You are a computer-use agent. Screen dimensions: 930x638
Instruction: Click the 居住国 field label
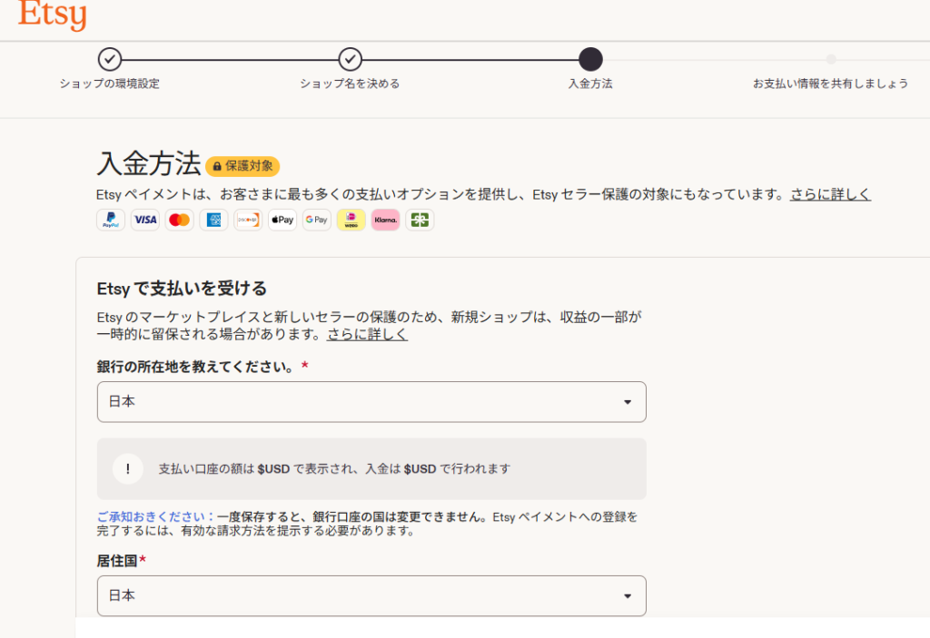coord(117,561)
